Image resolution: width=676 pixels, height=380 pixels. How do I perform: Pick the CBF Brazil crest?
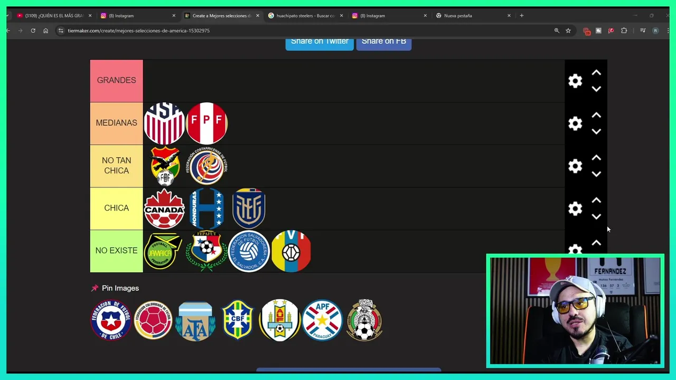pos(238,320)
